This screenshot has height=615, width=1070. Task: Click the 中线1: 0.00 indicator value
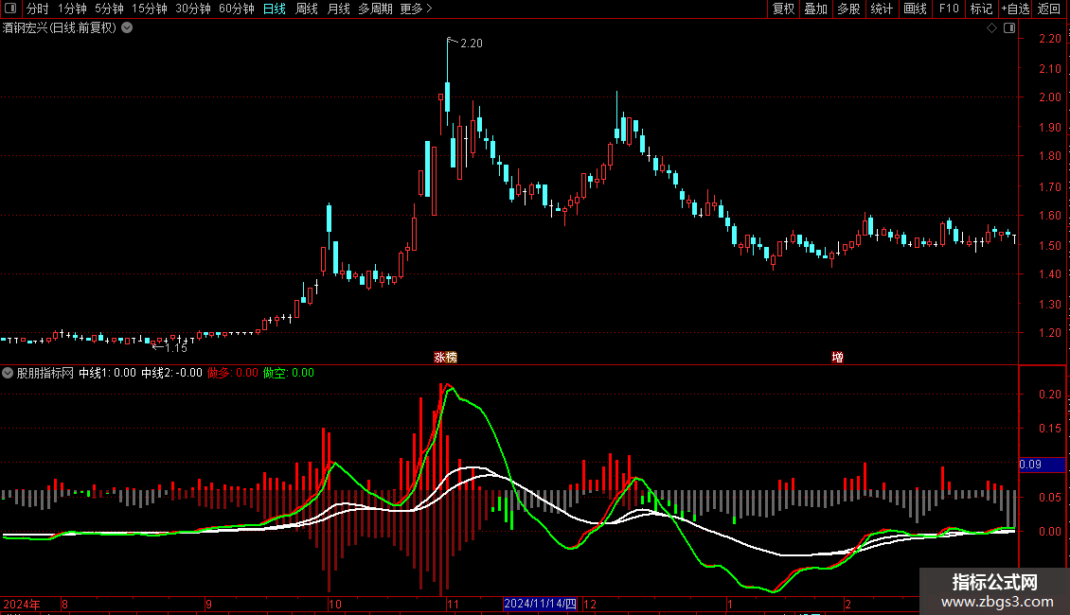click(x=107, y=373)
